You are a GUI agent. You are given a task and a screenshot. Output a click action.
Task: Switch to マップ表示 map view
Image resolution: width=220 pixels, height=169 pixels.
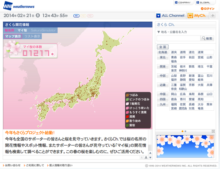point(13,36)
